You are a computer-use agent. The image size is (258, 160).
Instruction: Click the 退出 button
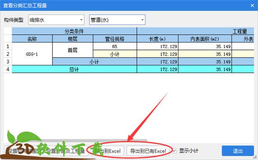point(238,151)
